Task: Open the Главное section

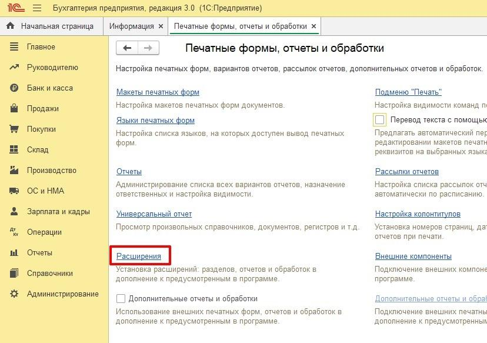Action: click(x=41, y=47)
